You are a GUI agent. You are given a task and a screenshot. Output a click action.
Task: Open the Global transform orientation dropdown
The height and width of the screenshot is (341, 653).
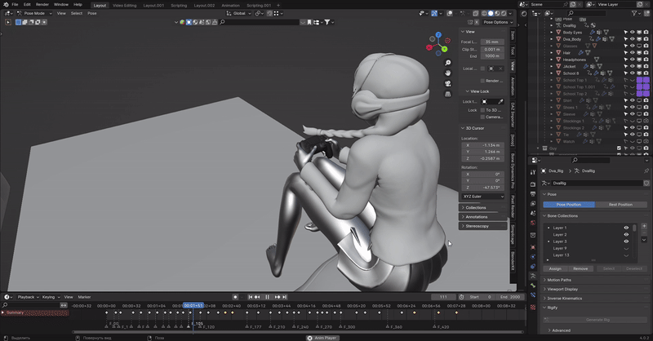pyautogui.click(x=238, y=13)
